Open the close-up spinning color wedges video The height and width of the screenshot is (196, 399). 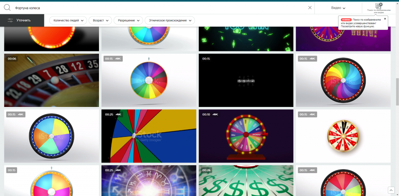pos(149,136)
